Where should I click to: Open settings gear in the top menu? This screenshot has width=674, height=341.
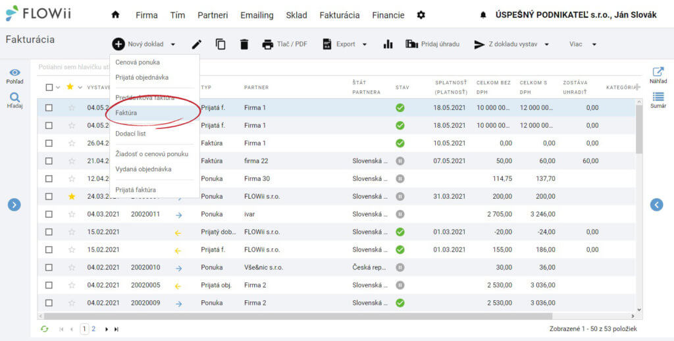click(421, 15)
